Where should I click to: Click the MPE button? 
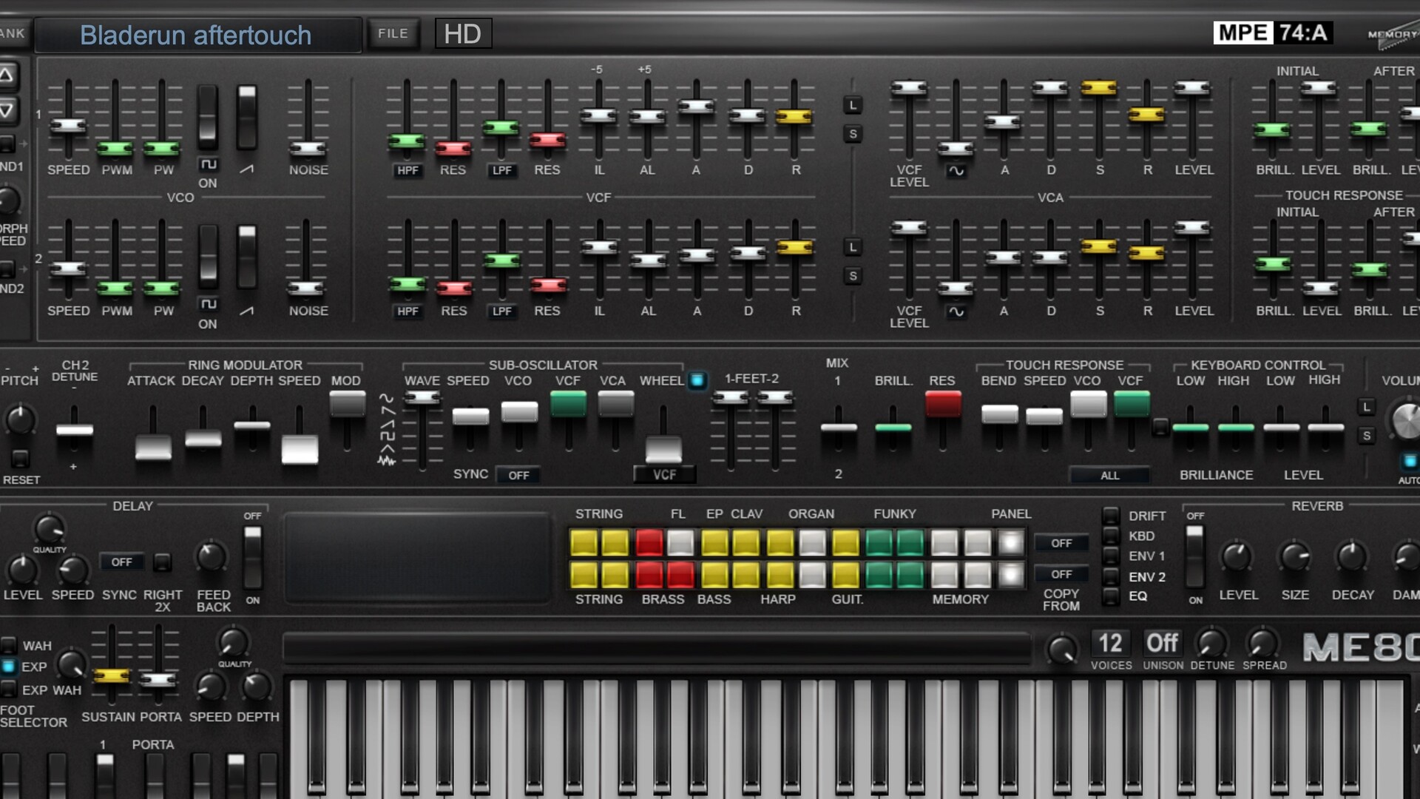[1242, 33]
